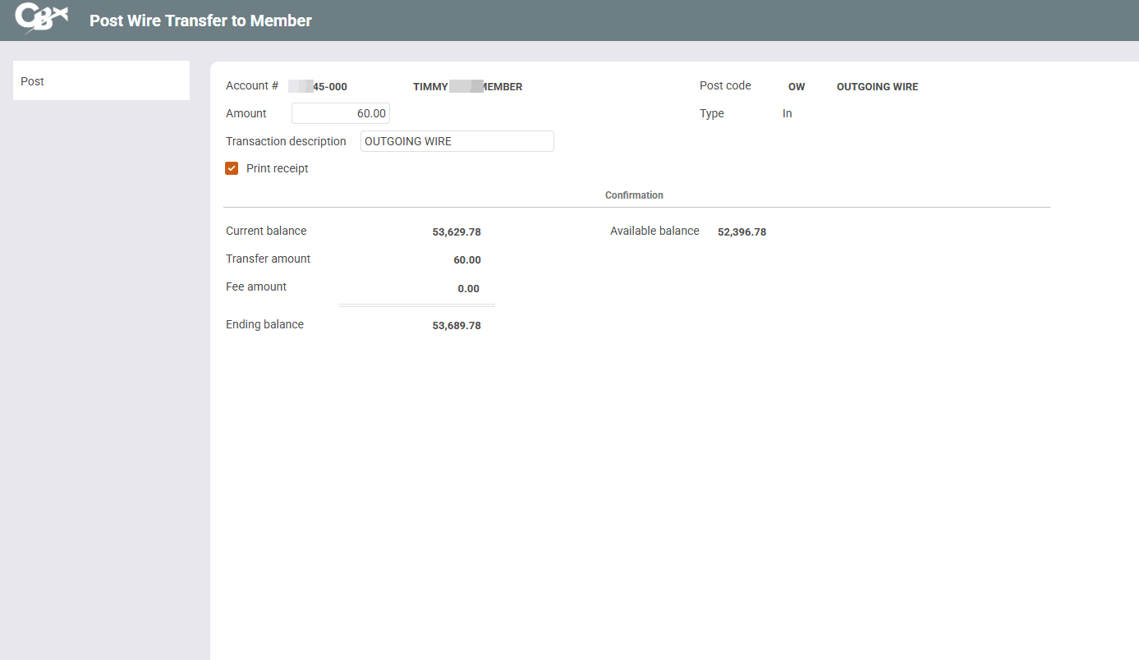Click the Type value In
Screen dimensions: 1139x660
pyautogui.click(x=787, y=114)
